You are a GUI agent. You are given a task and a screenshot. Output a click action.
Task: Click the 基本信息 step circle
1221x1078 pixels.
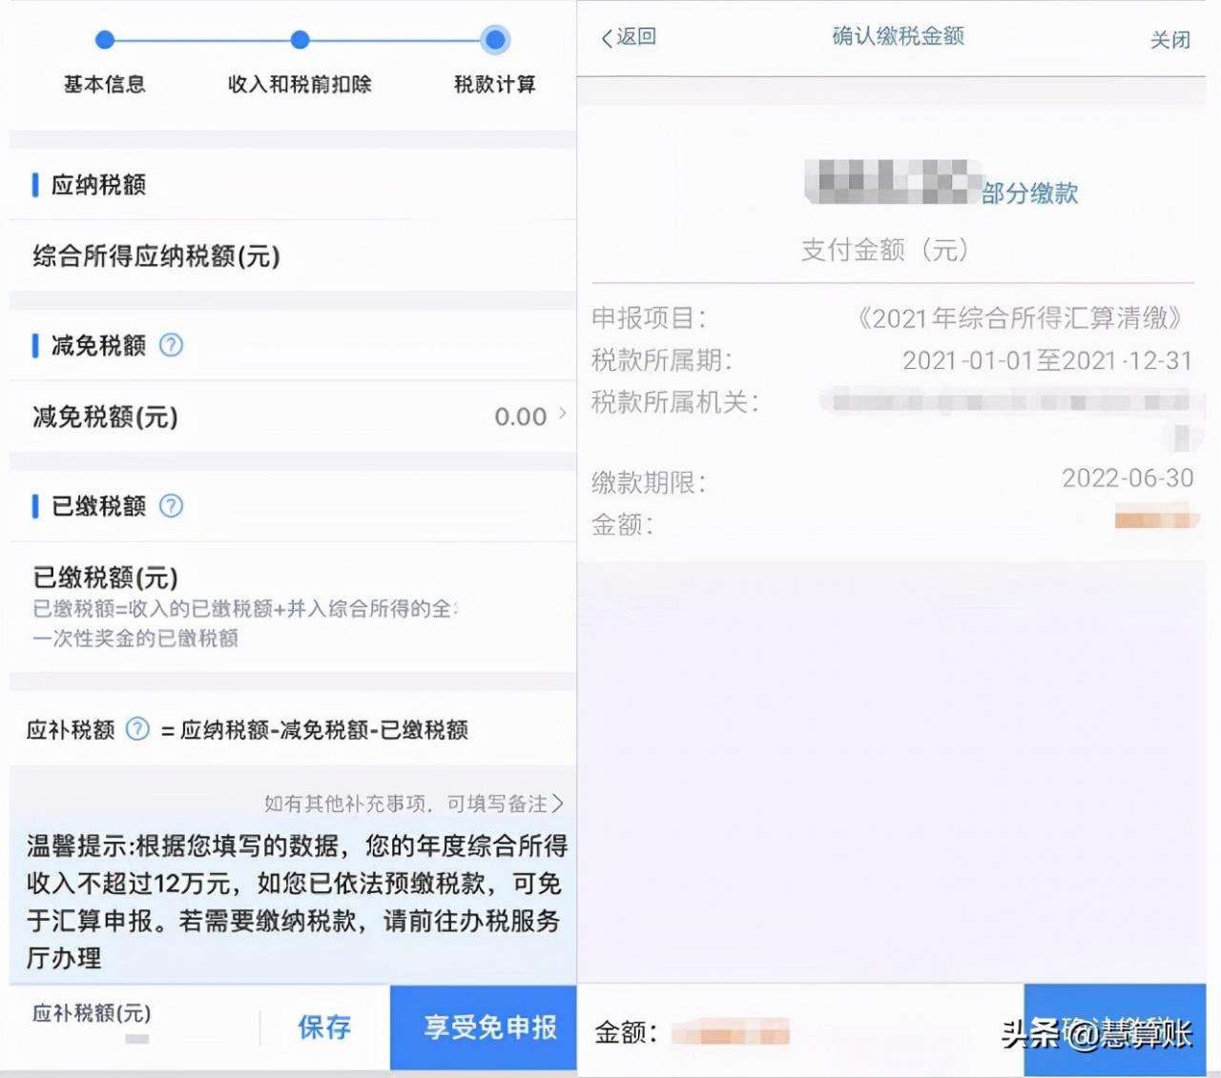click(x=104, y=41)
